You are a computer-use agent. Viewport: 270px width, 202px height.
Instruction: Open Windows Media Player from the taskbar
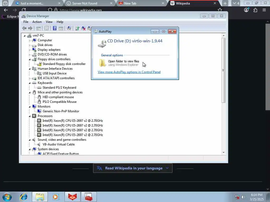(x=56, y=197)
